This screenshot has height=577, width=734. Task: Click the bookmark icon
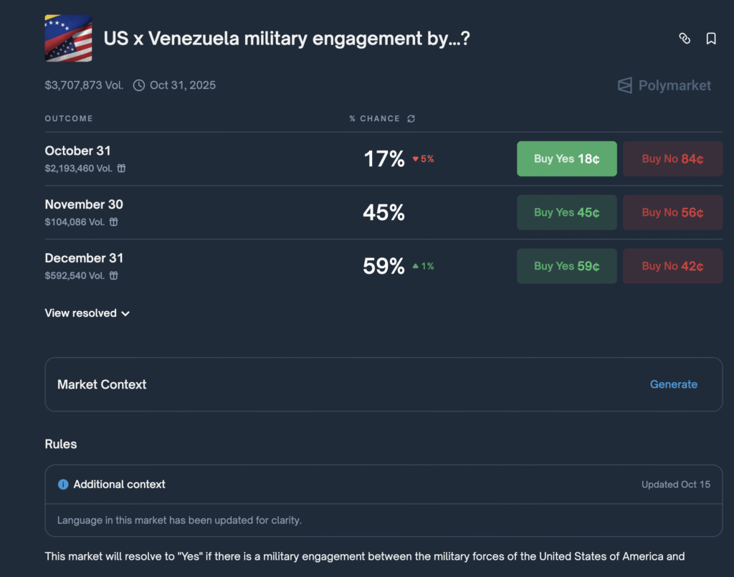click(711, 39)
